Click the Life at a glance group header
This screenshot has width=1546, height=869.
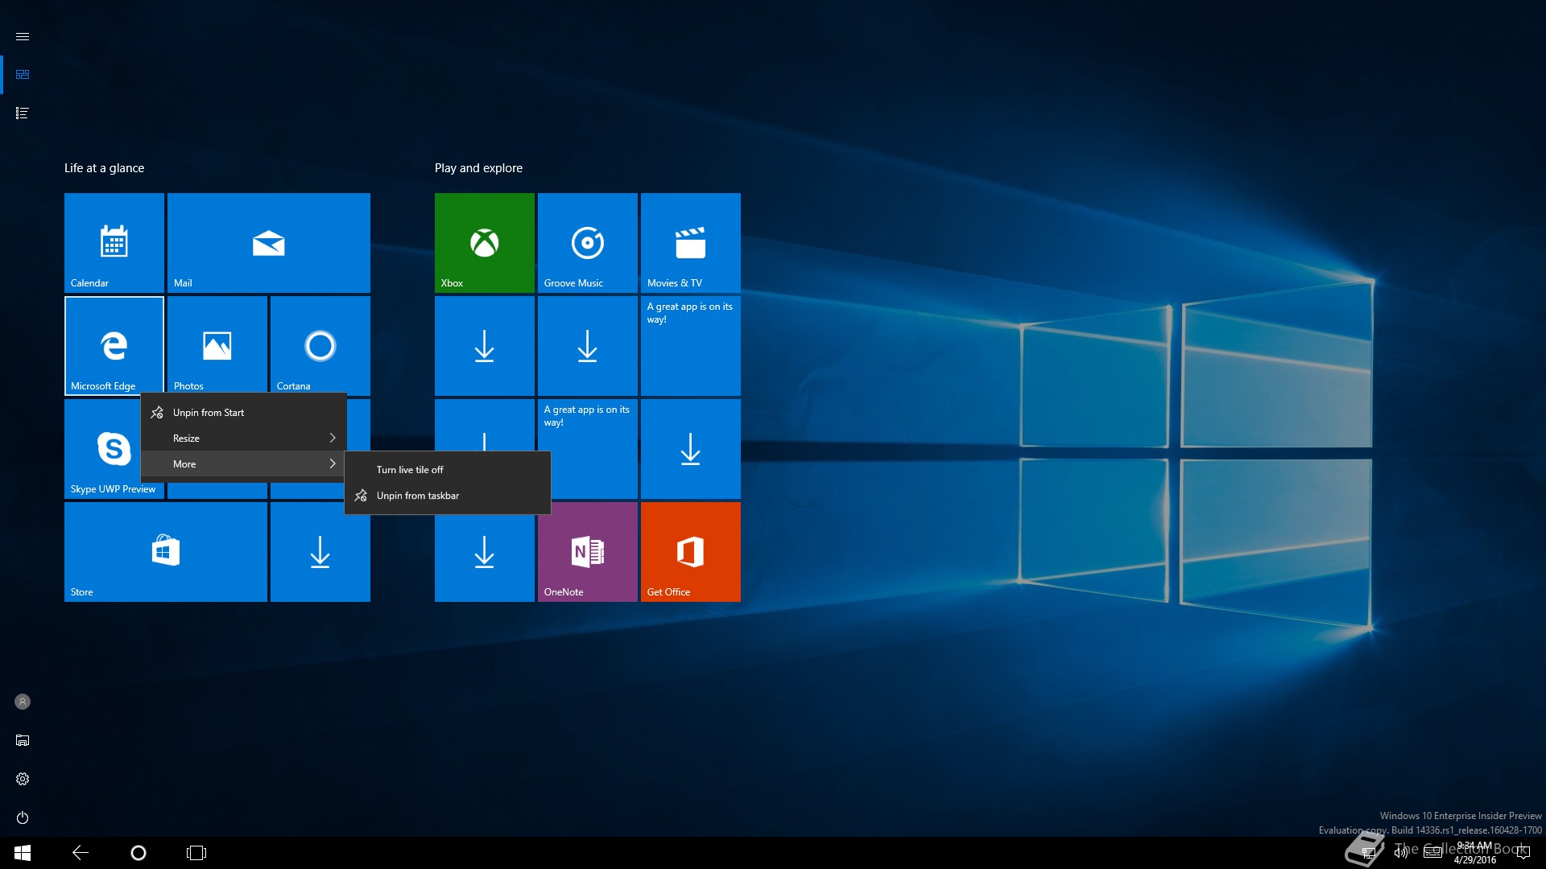[x=105, y=168]
